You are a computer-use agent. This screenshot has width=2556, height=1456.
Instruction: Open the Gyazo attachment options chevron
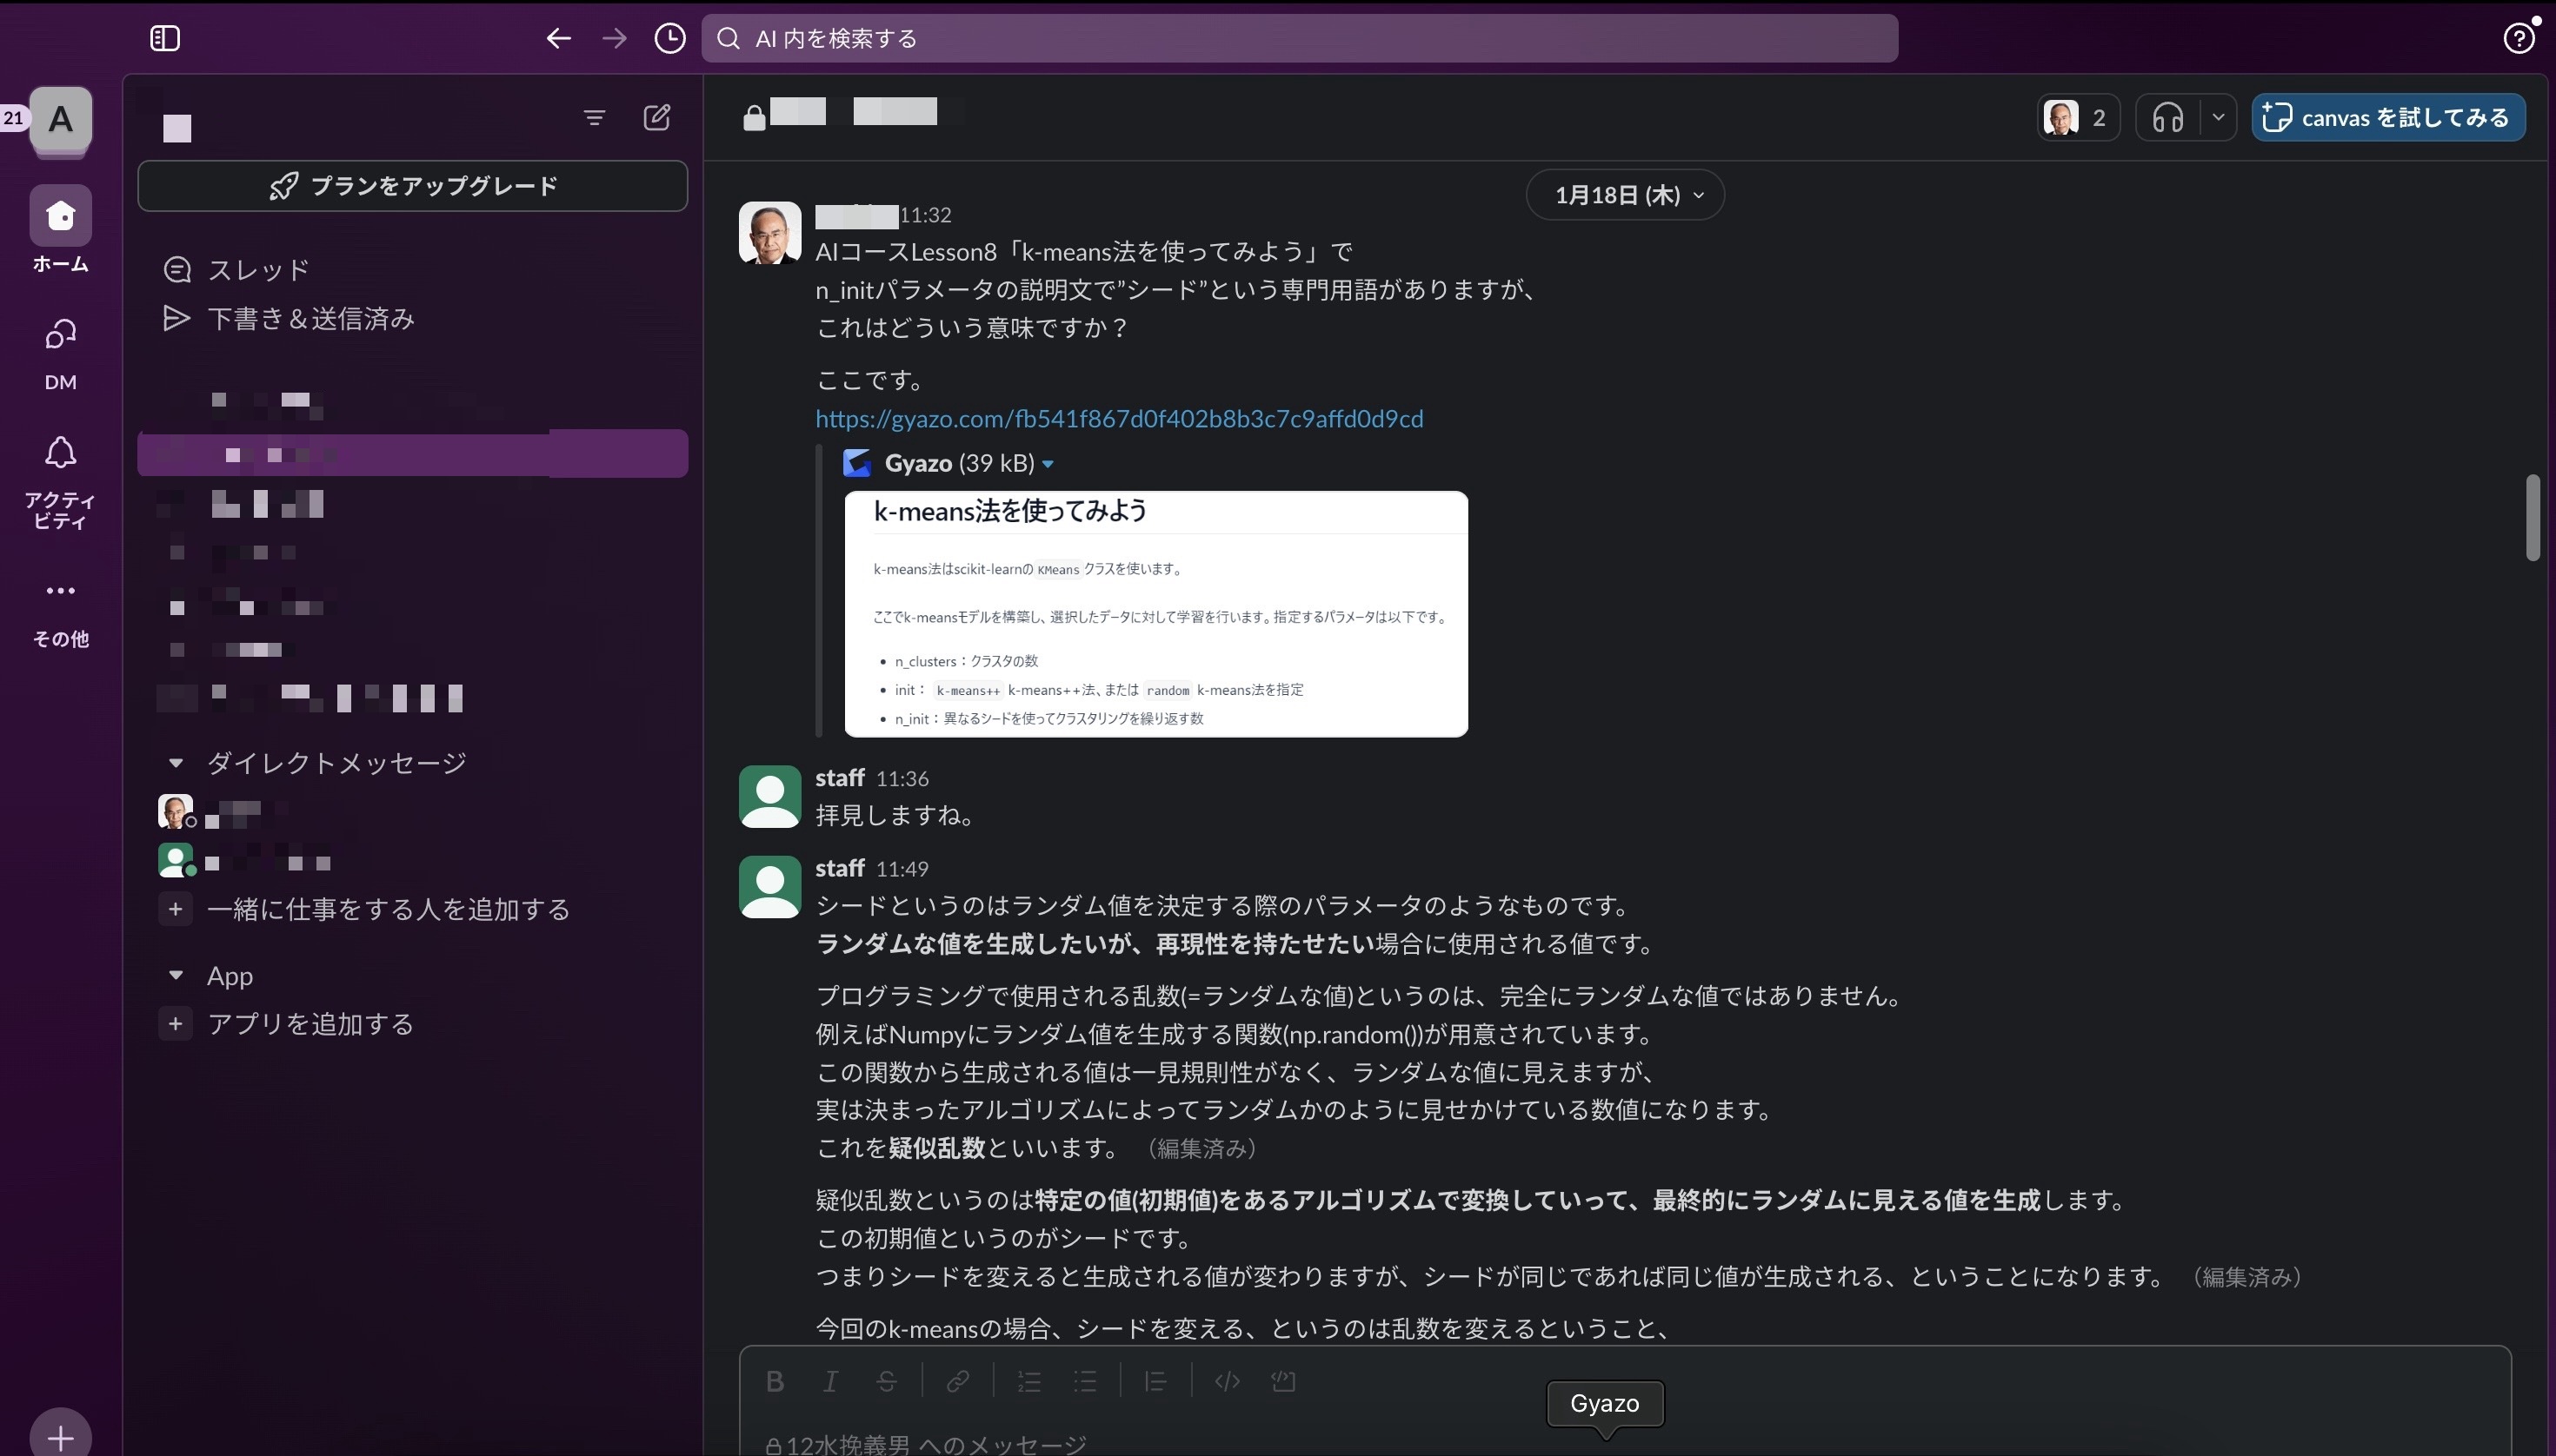click(x=1048, y=463)
